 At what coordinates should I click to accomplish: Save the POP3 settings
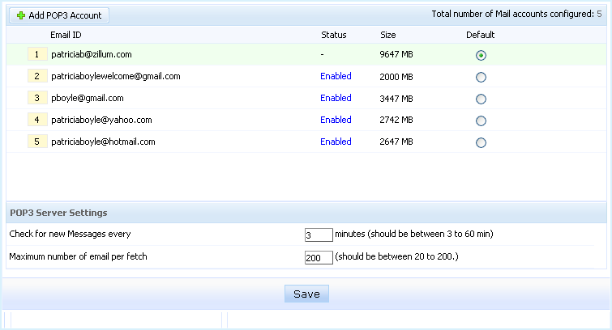coord(306,294)
